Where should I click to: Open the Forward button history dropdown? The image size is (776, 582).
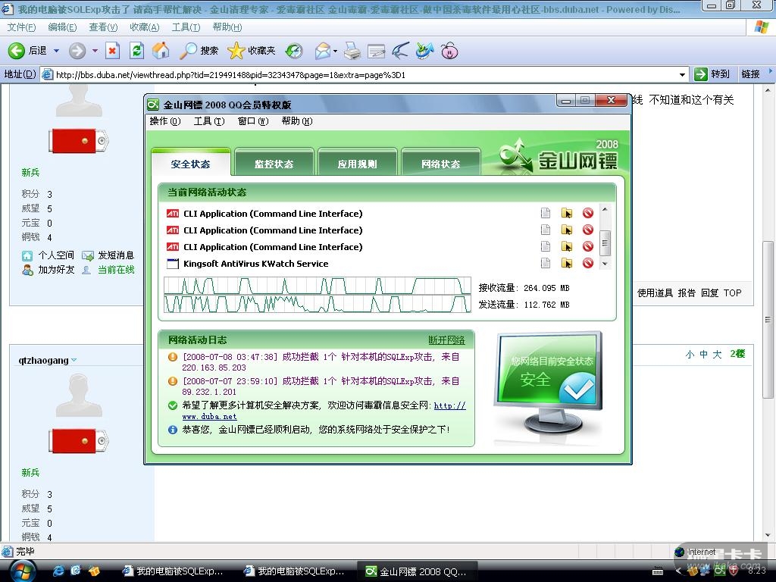click(x=95, y=51)
